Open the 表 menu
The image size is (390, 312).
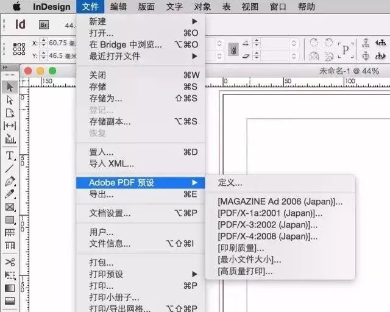[x=226, y=7]
